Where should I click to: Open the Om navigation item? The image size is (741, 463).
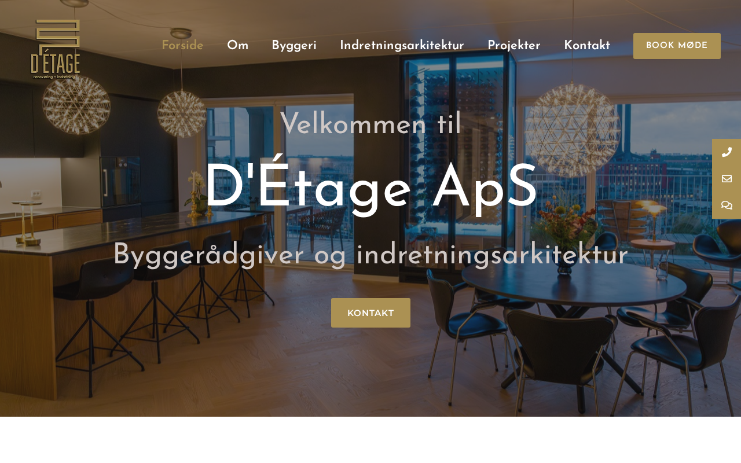[237, 46]
